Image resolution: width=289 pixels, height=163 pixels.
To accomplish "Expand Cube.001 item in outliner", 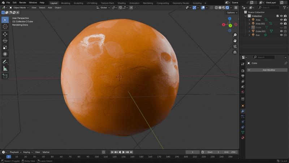I will pos(249,31).
